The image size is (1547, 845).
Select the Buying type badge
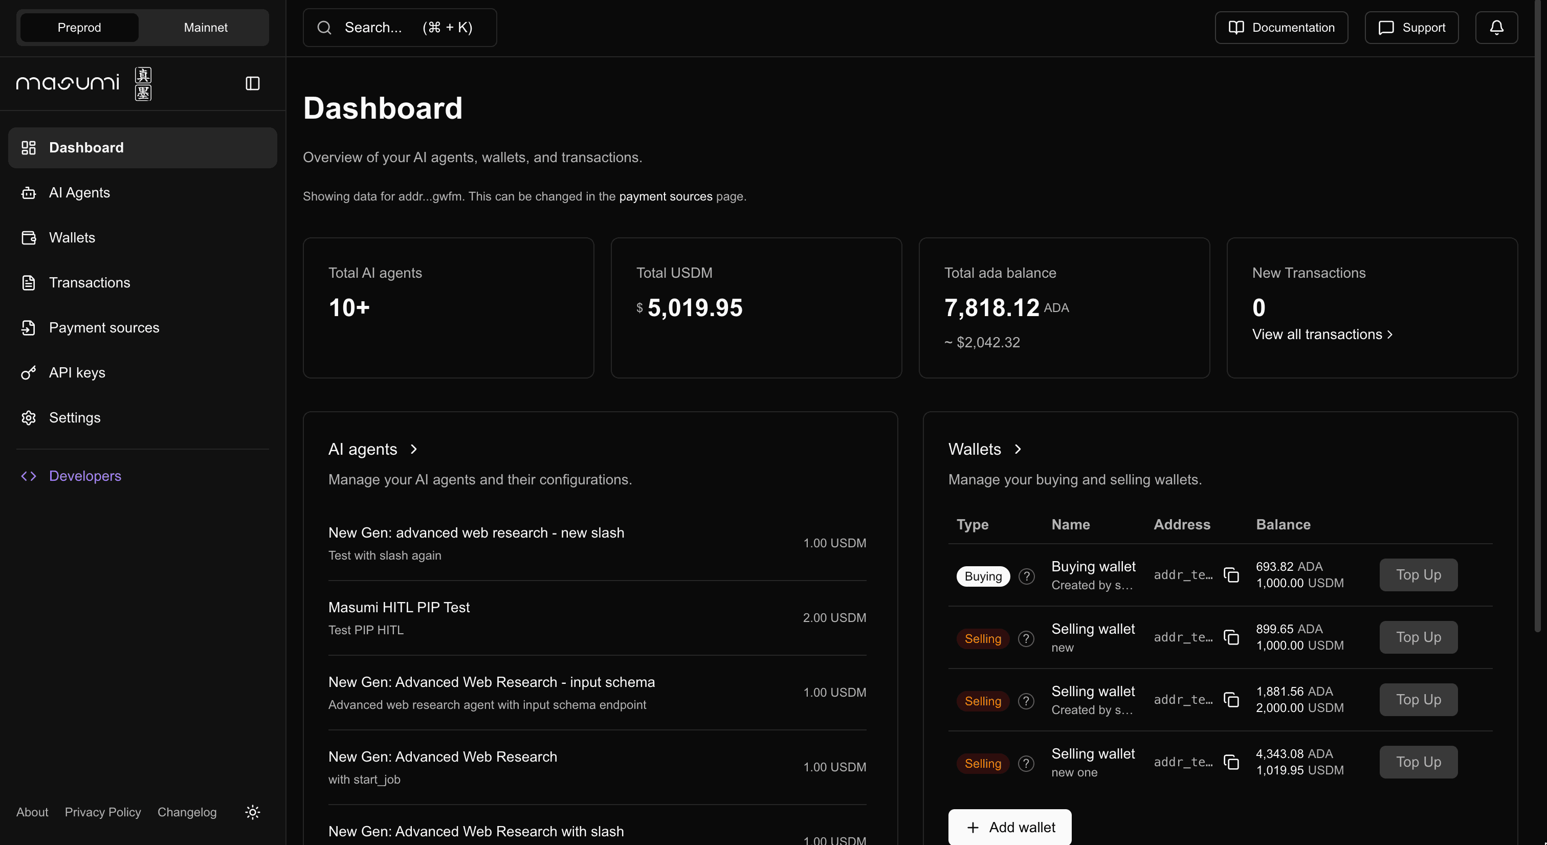pyautogui.click(x=983, y=576)
